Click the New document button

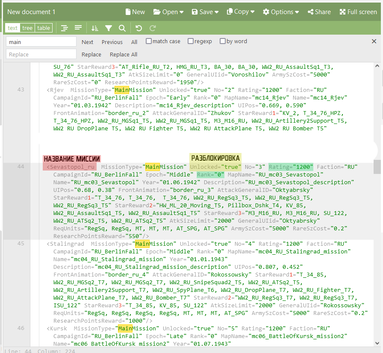point(135,12)
